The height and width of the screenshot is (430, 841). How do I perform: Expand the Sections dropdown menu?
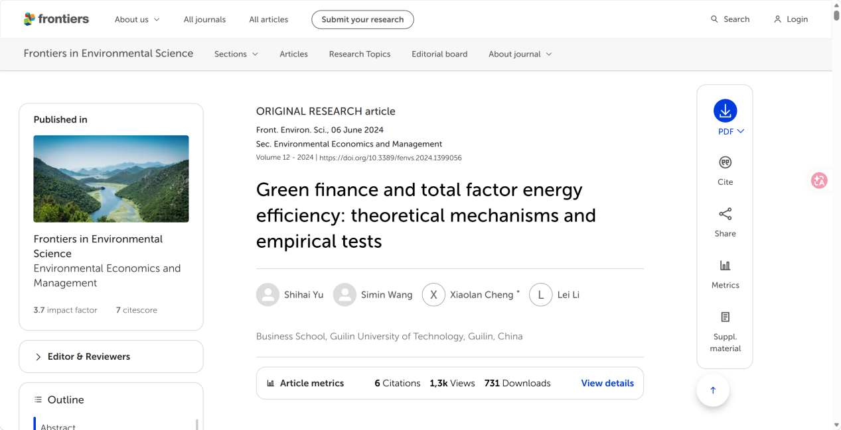[x=236, y=54]
